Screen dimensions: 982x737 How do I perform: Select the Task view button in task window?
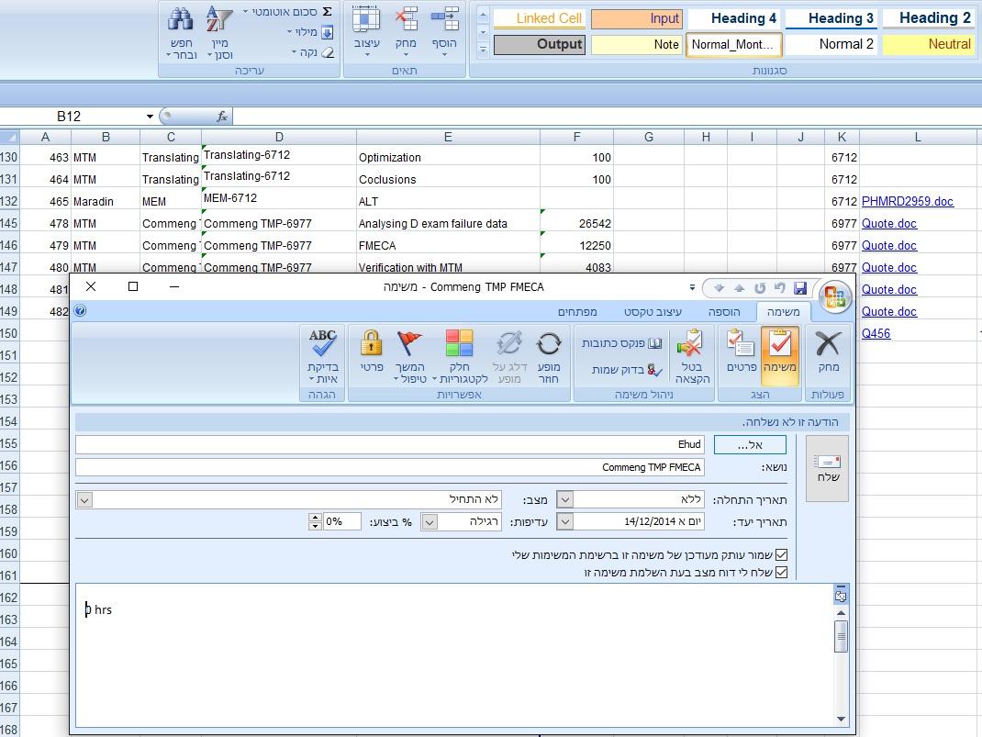point(780,354)
